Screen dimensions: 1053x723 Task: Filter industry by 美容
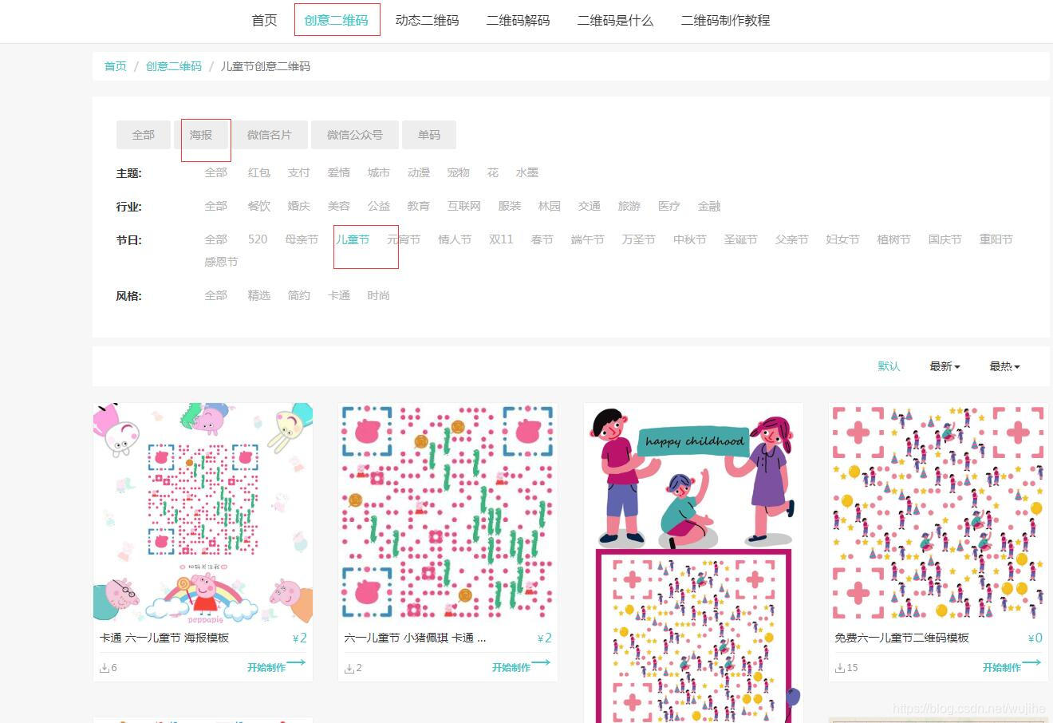point(339,206)
